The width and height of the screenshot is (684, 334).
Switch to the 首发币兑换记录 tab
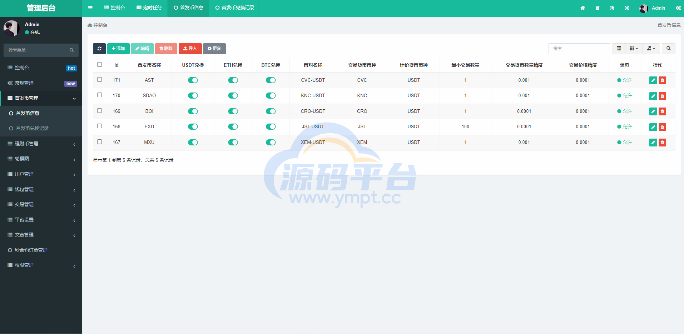coord(234,8)
